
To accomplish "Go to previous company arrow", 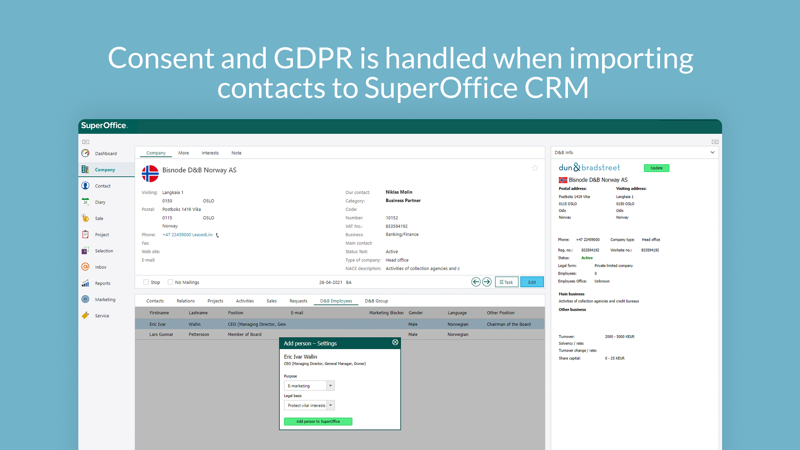I will coord(476,282).
